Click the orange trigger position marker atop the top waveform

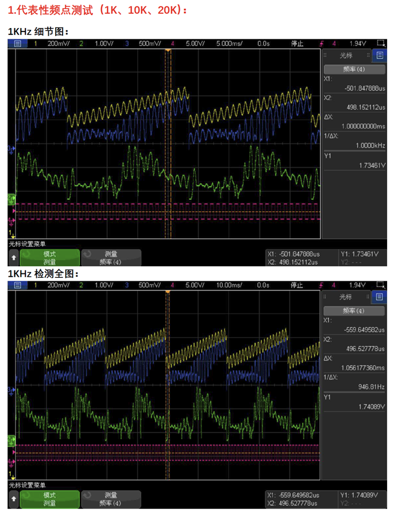[168, 52]
